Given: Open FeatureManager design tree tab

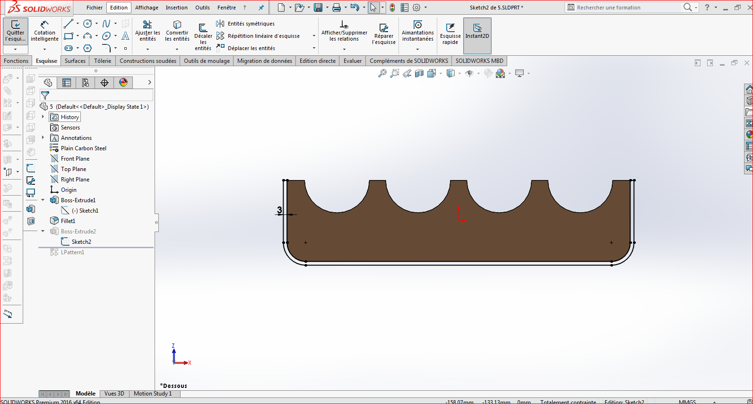Looking at the screenshot, I should [x=48, y=83].
